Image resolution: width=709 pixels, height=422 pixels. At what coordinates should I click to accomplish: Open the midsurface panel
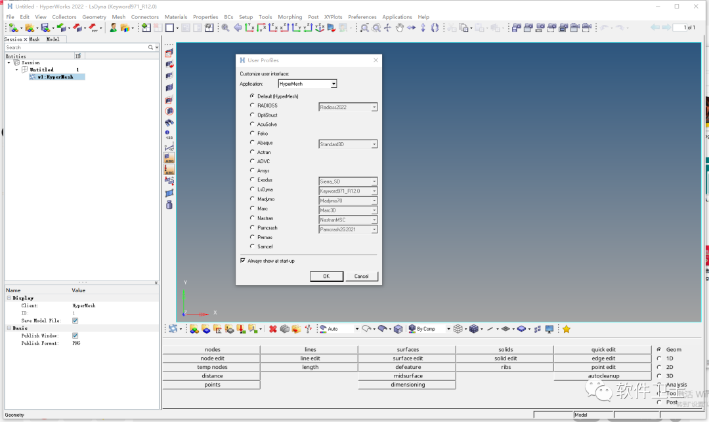(408, 376)
